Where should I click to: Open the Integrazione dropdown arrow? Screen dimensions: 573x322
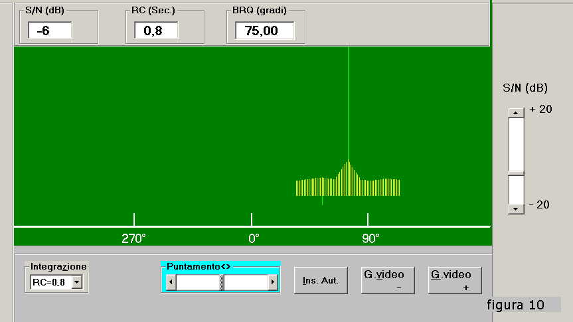click(76, 283)
